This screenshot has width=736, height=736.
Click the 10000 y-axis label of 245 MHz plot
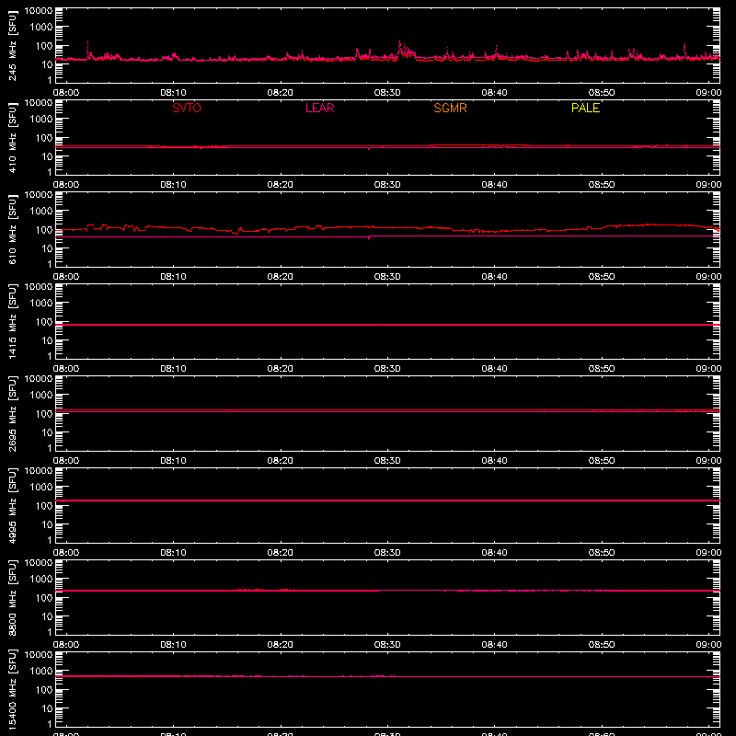(39, 11)
